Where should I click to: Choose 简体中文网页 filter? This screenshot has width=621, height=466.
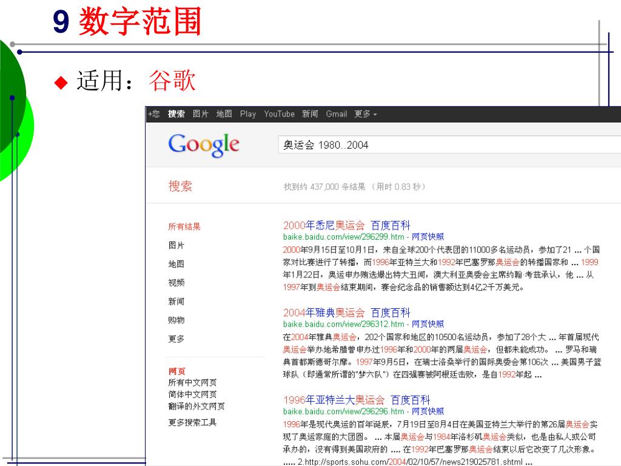click(x=192, y=394)
